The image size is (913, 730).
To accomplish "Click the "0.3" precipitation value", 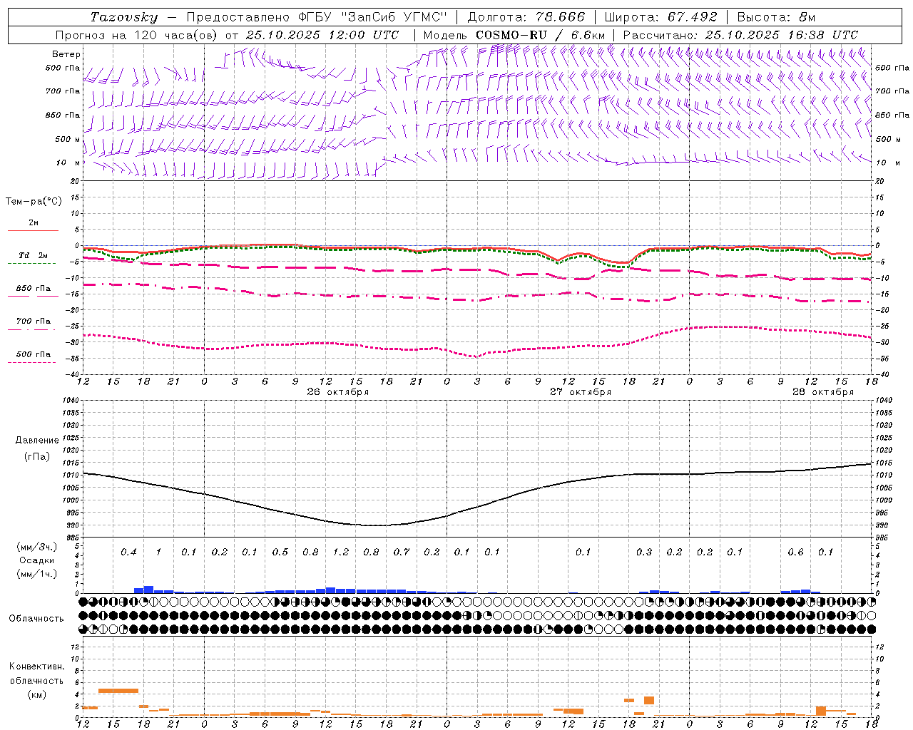I will pos(644,552).
